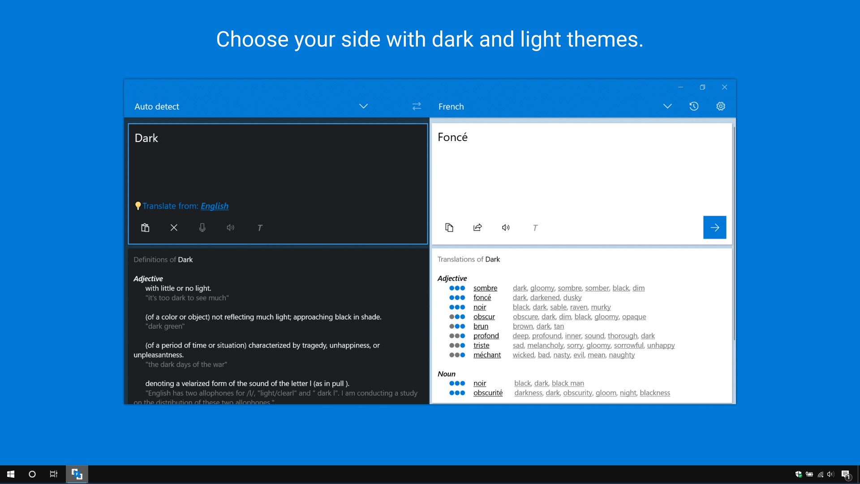
Task: Paste clipboard text into the source box
Action: point(145,227)
